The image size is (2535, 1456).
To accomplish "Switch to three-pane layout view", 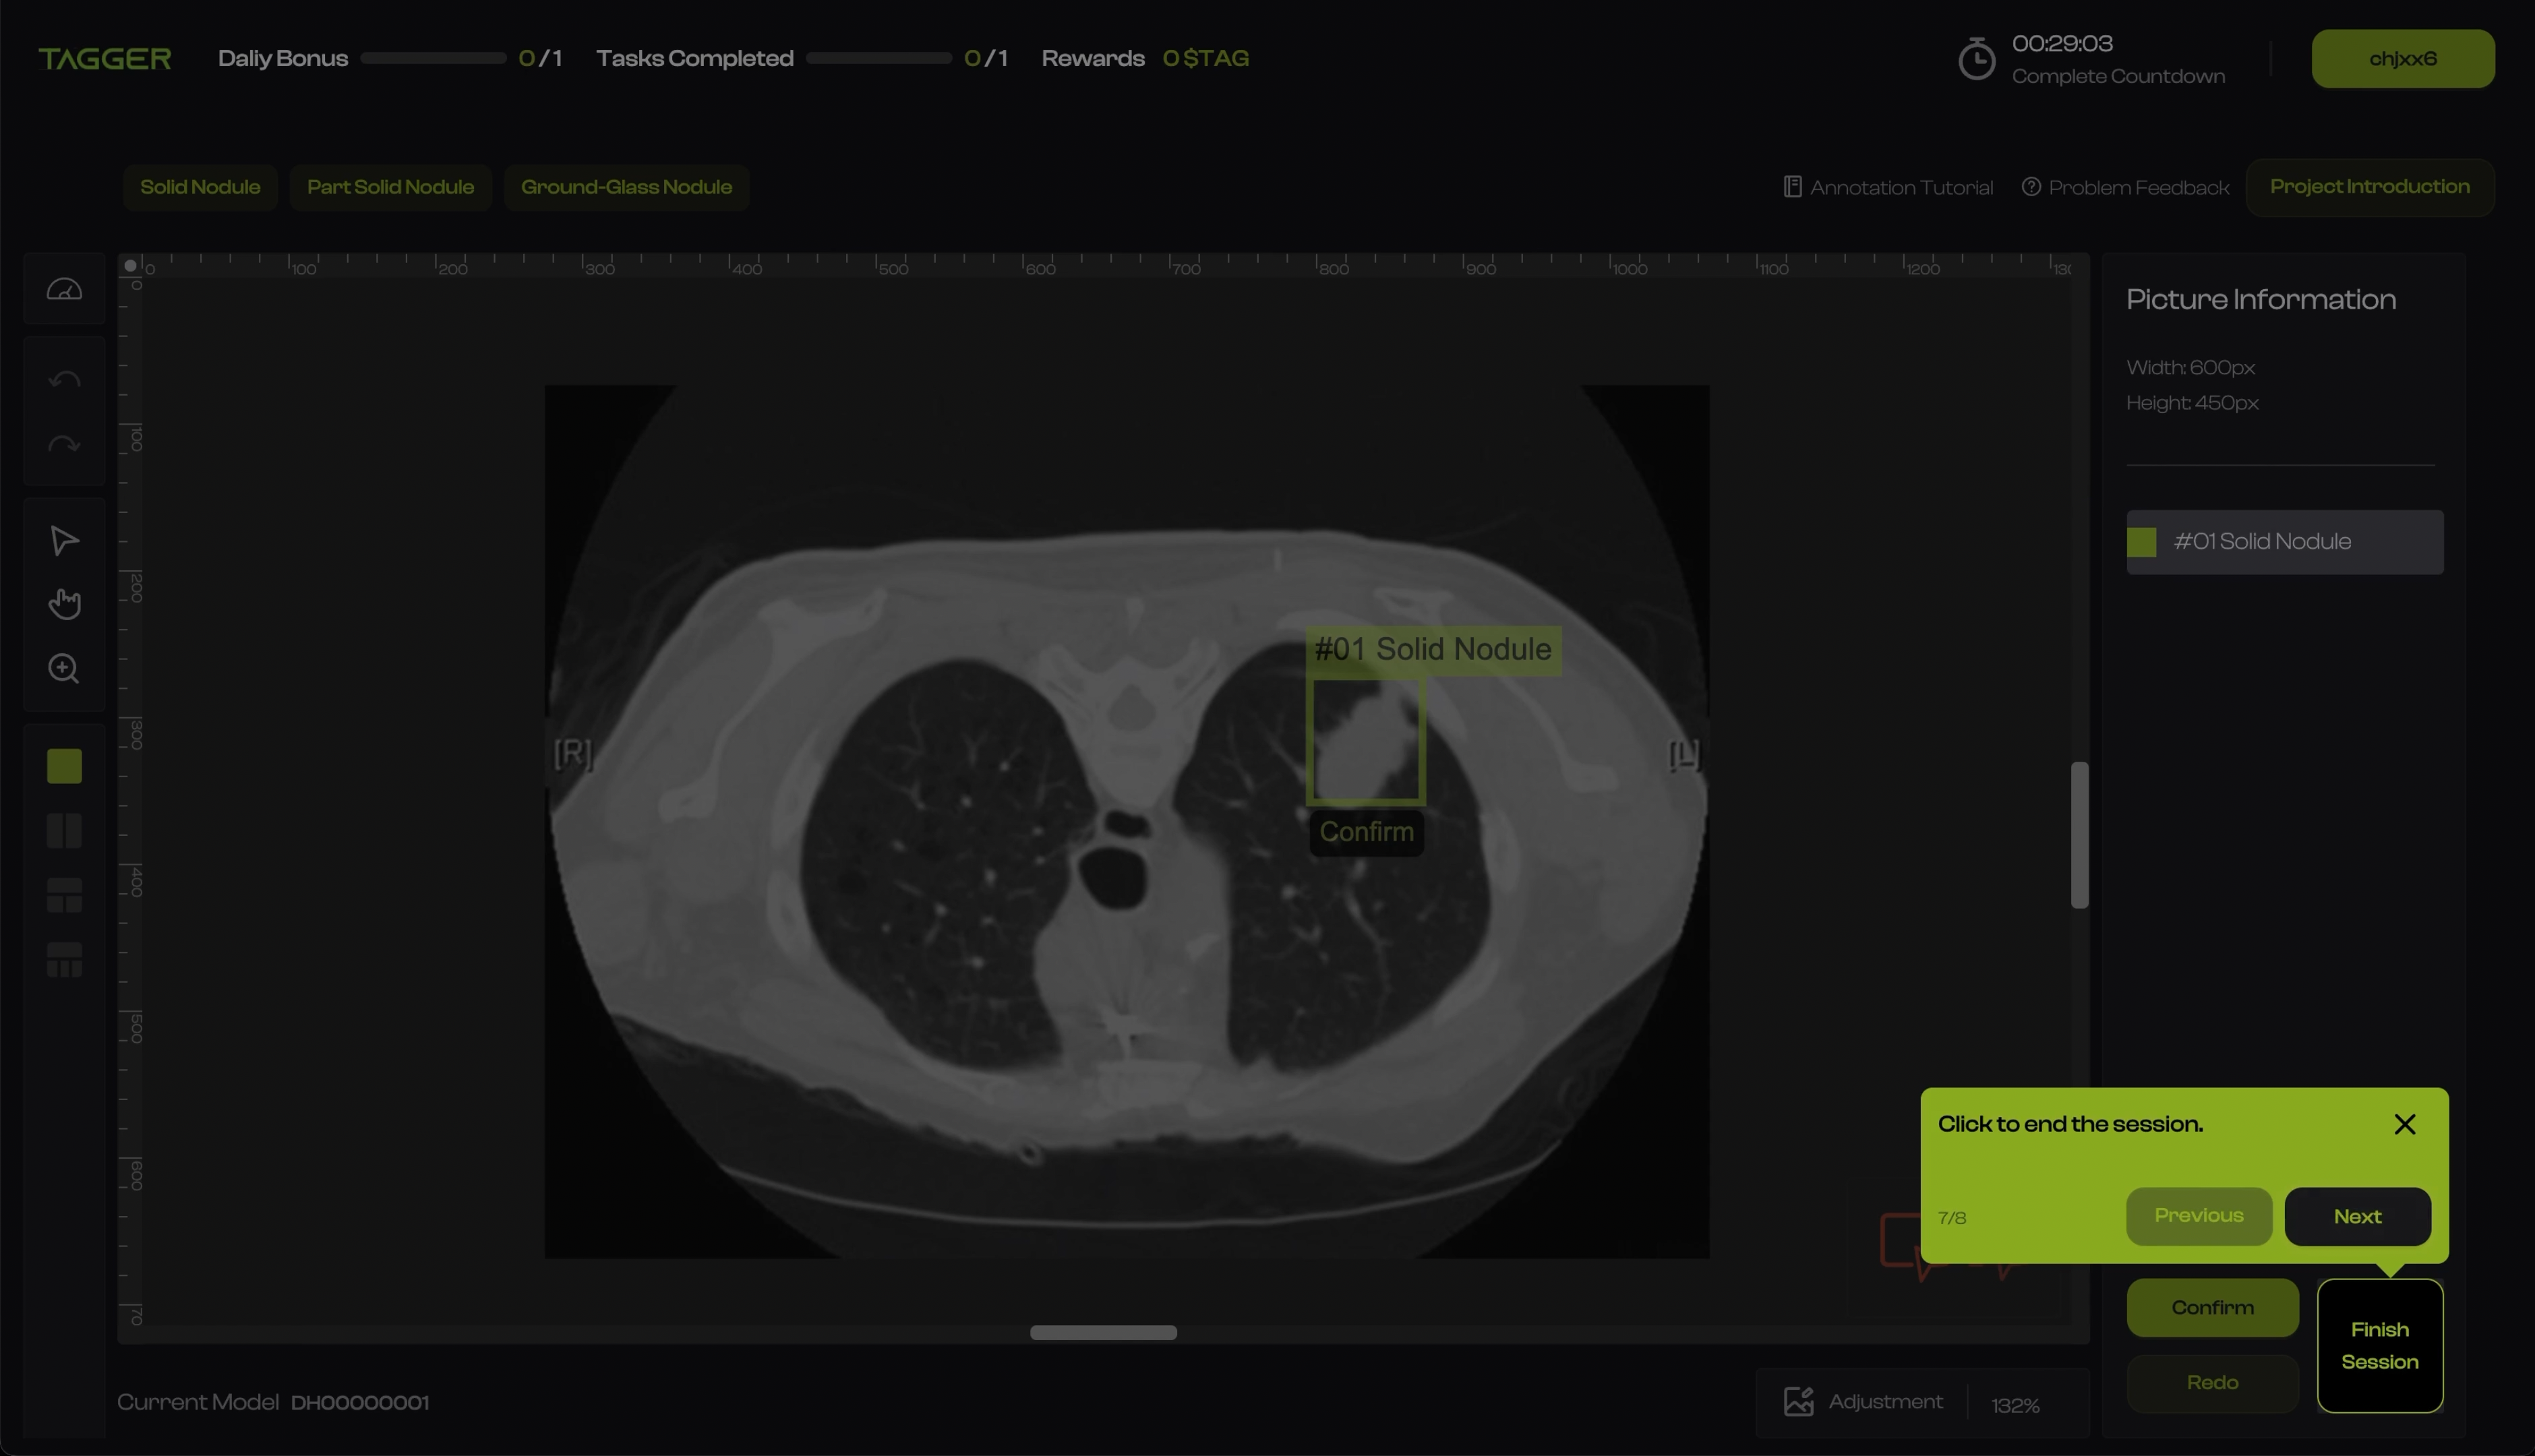I will [64, 896].
